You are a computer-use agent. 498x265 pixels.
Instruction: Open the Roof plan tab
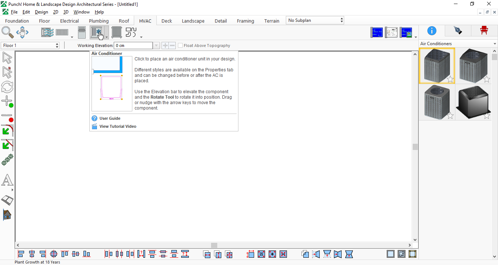click(124, 21)
